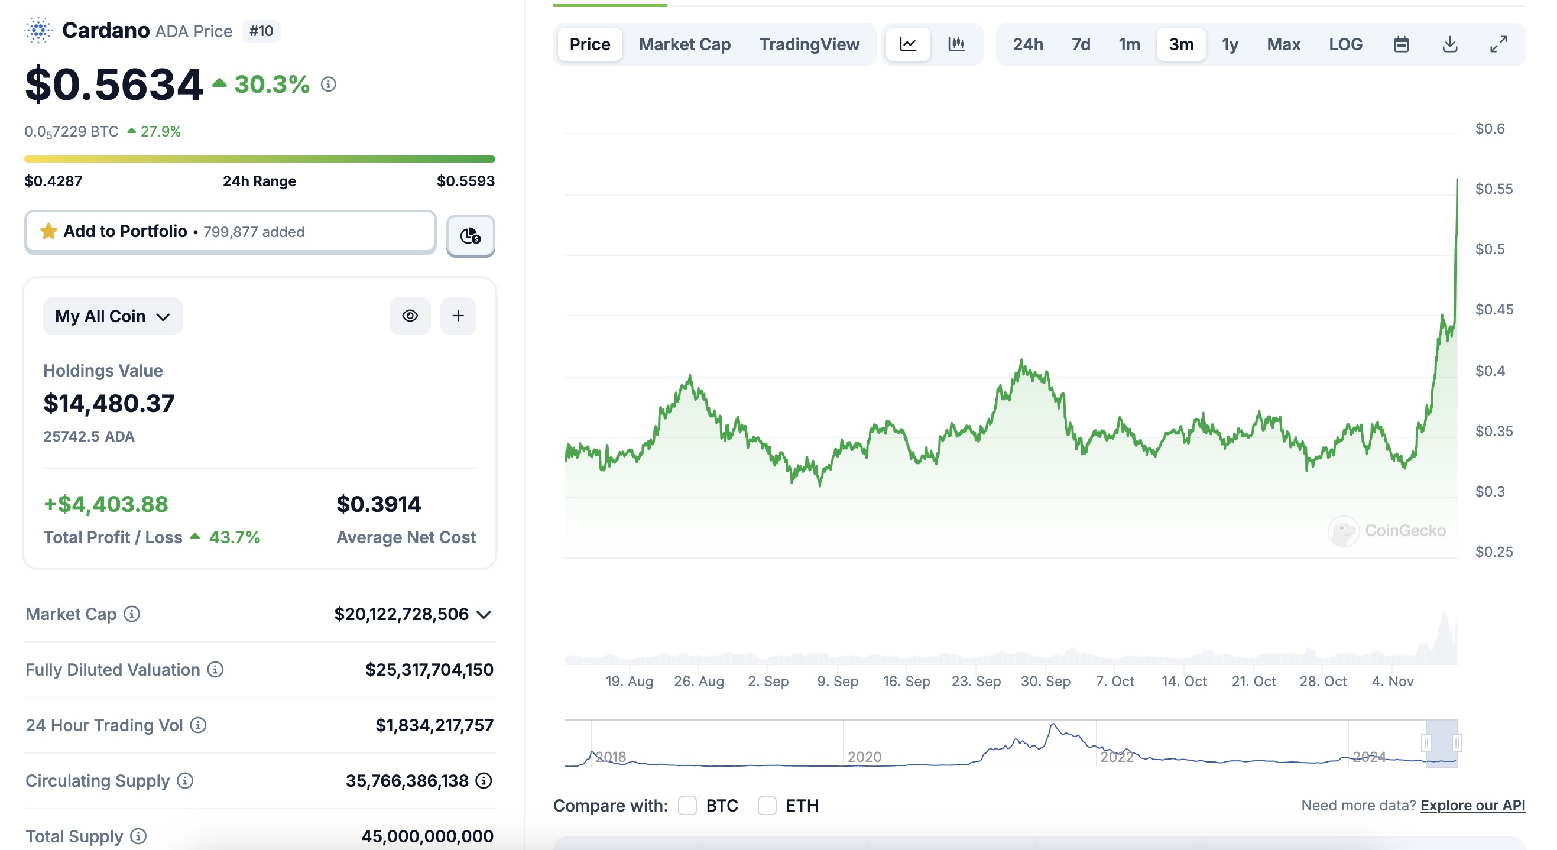Expand My All Coin portfolio dropdown
The image size is (1557, 850).
pos(112,316)
